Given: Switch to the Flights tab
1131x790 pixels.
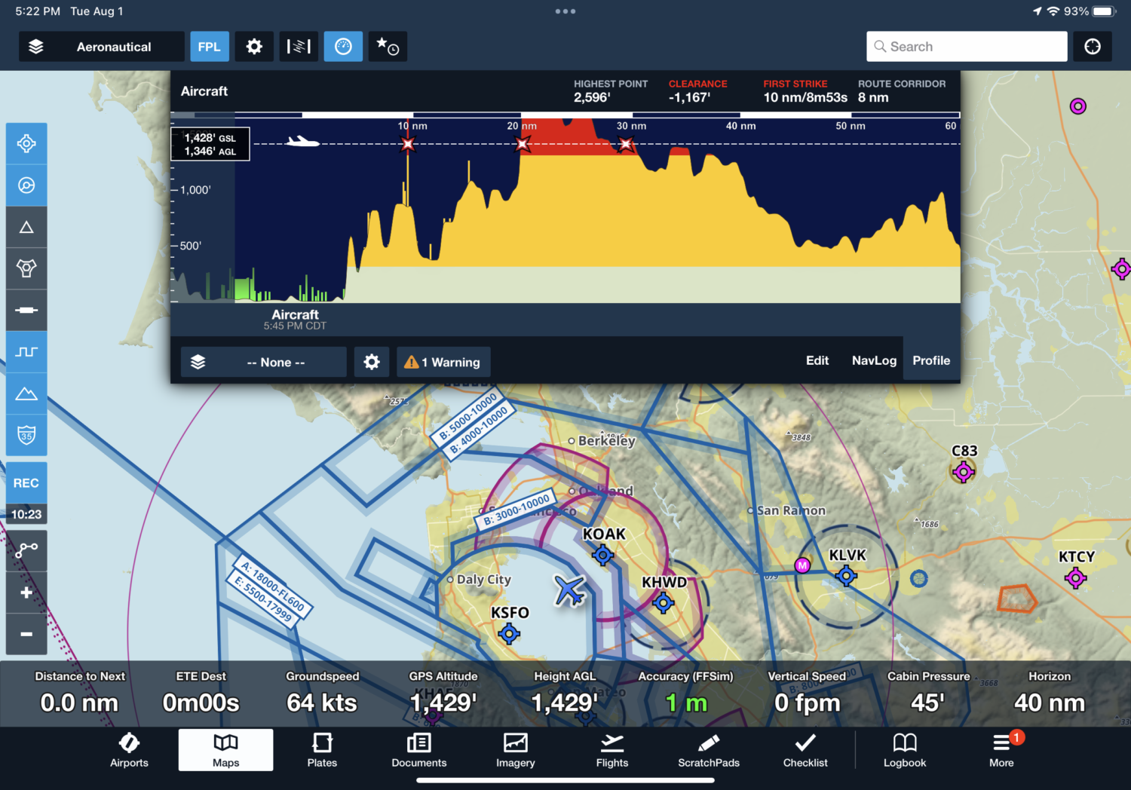Looking at the screenshot, I should pyautogui.click(x=611, y=750).
